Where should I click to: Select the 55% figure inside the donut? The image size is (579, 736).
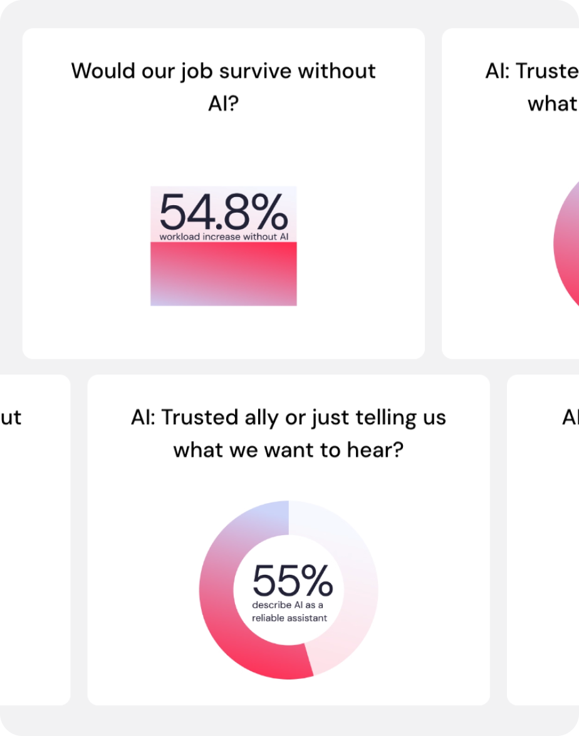pyautogui.click(x=292, y=581)
